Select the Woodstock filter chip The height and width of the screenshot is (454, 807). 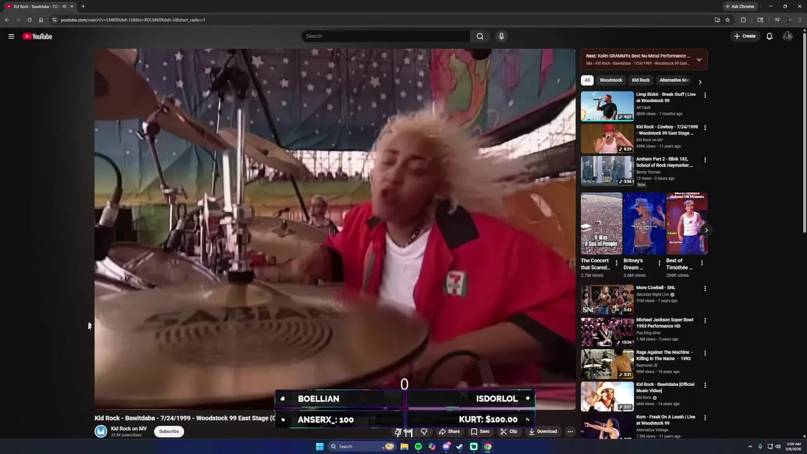pyautogui.click(x=611, y=80)
